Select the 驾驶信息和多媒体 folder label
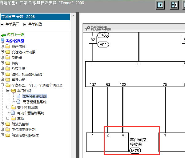Screen dimensions: 185x158 pyautogui.click(x=25, y=135)
